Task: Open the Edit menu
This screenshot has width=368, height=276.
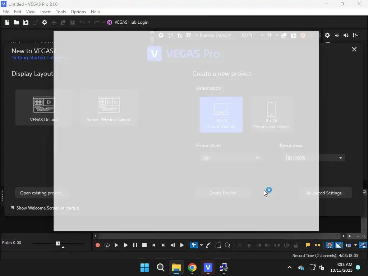Action: click(x=18, y=12)
